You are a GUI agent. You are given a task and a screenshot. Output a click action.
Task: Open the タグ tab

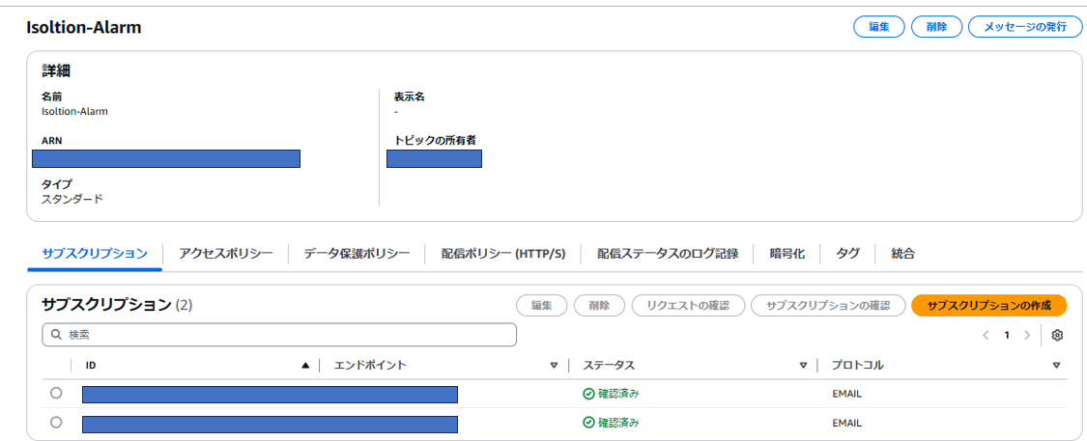click(847, 254)
